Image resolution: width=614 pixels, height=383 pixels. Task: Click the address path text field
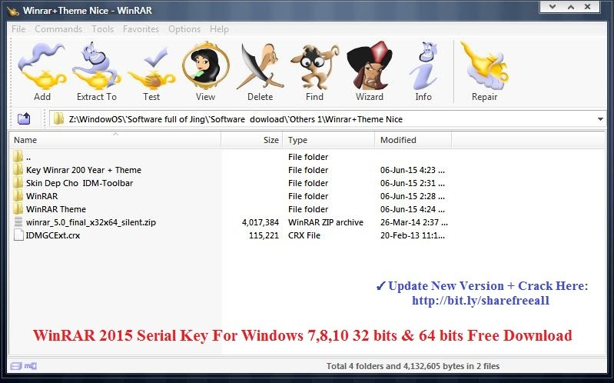(328, 118)
